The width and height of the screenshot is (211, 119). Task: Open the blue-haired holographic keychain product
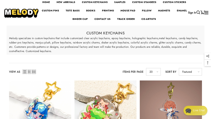[40, 100]
